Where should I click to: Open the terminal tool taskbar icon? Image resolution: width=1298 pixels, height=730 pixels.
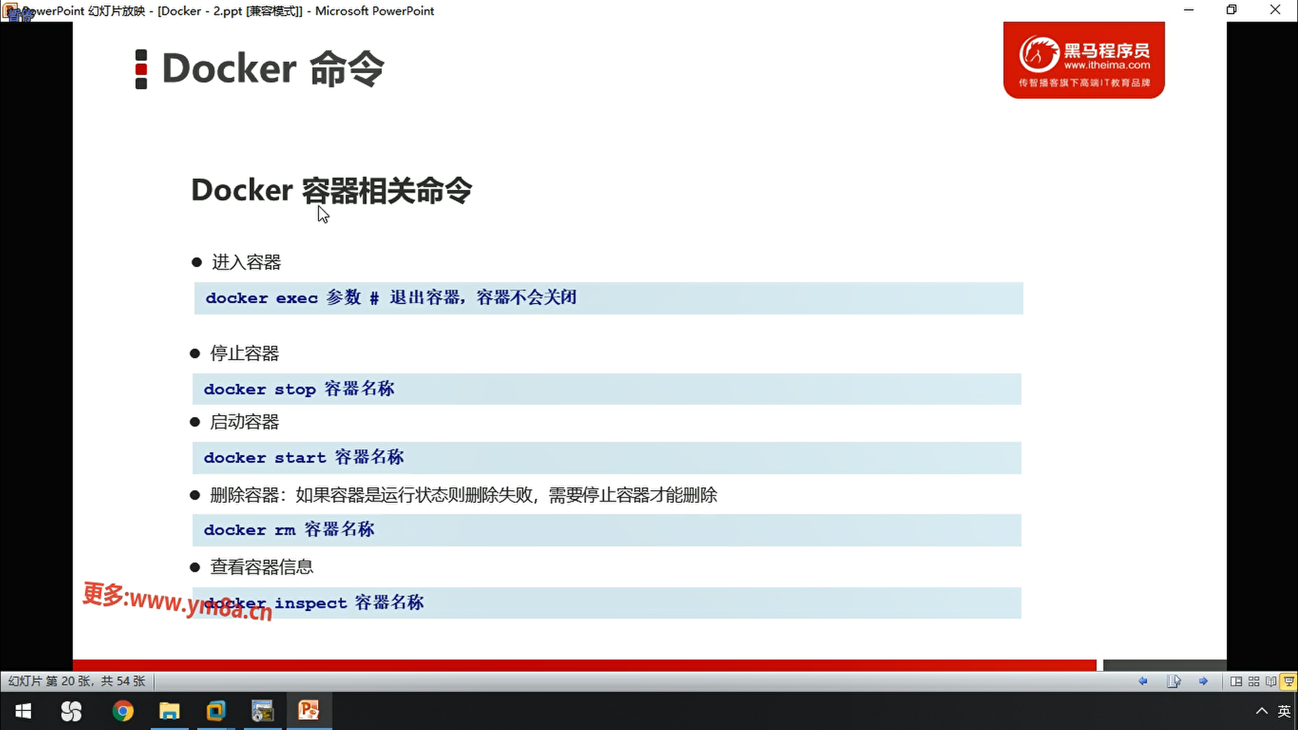tap(262, 711)
